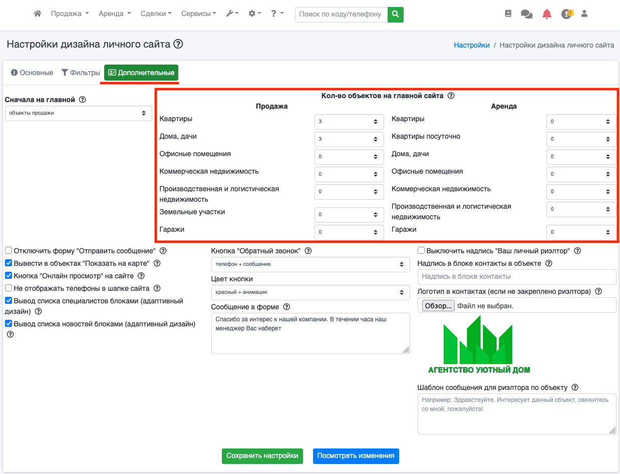Screen dimensions: 620x474
Task: Click the green search magnifier button
Action: tap(396, 15)
